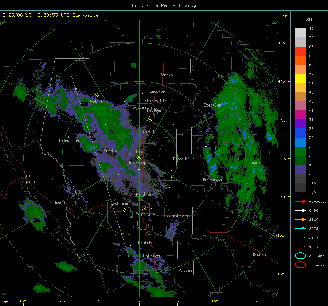The height and width of the screenshot is (306, 328).
Task: Click the 'current' legend text
Action: pos(317,256)
